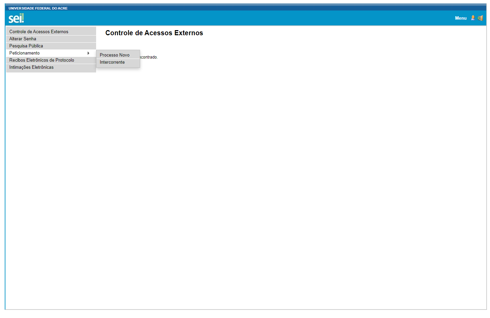490x318 pixels.
Task: Choose Intercorrente in the submenu
Action: (x=112, y=62)
